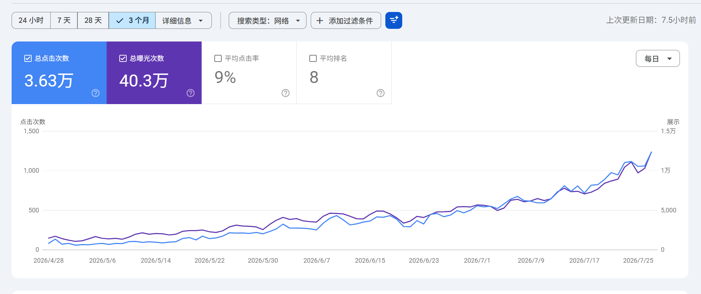Open help icon on 总曝光次数 card
701x294 pixels.
pos(190,93)
